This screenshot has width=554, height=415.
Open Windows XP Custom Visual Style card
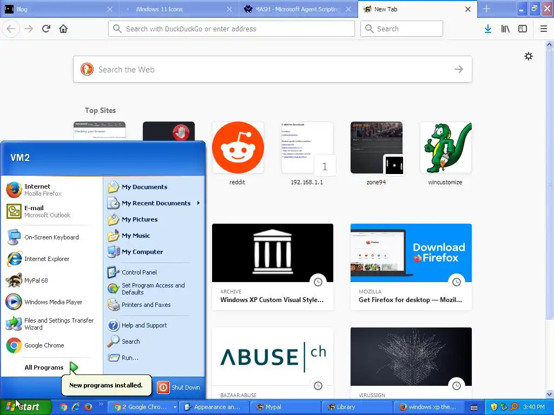click(x=273, y=267)
